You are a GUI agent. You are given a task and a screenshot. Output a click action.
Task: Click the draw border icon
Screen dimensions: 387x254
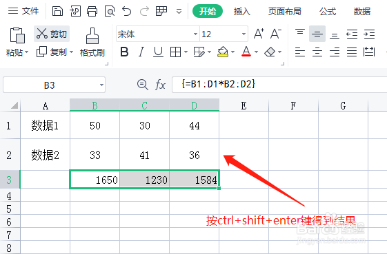(x=199, y=52)
